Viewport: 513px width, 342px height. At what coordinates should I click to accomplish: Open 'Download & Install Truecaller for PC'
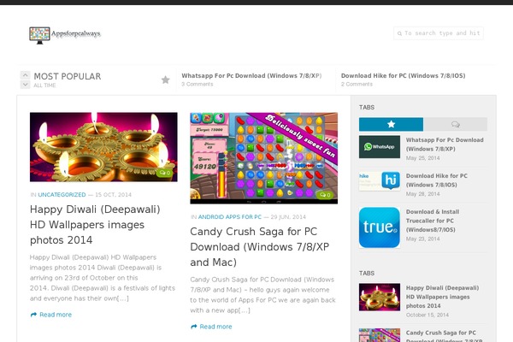click(x=433, y=221)
